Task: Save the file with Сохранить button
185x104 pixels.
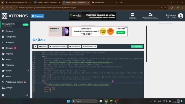Action: 137,47
